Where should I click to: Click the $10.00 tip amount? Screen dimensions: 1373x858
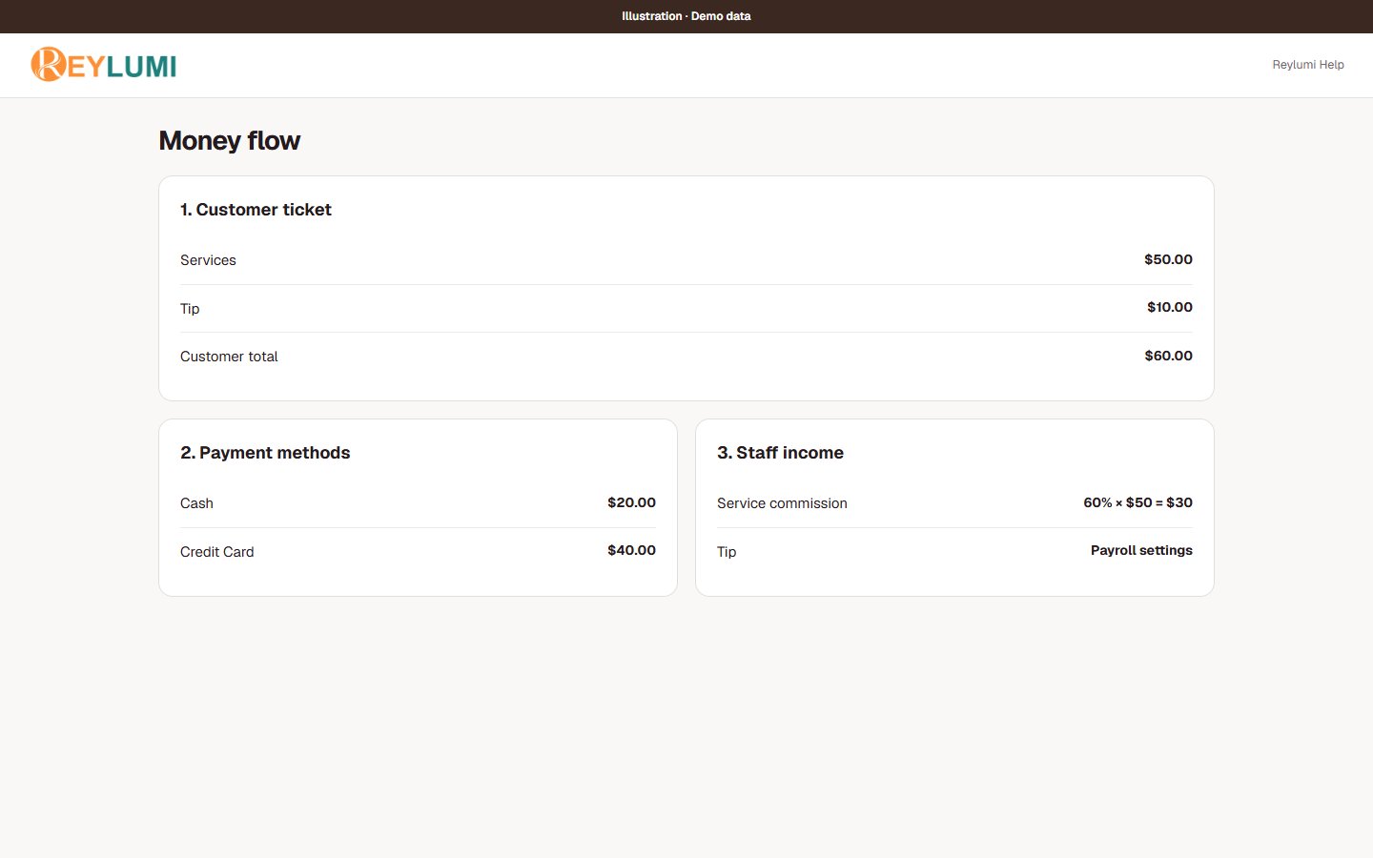tap(1170, 307)
